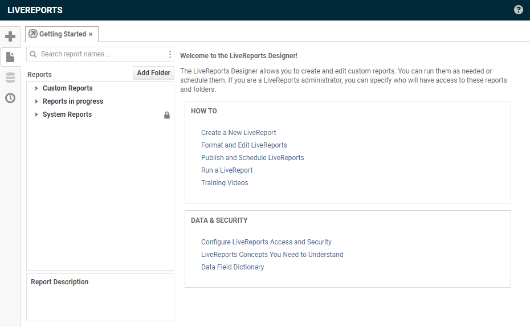The height and width of the screenshot is (327, 530).
Task: Click the lock icon beside System Reports
Action: (166, 115)
